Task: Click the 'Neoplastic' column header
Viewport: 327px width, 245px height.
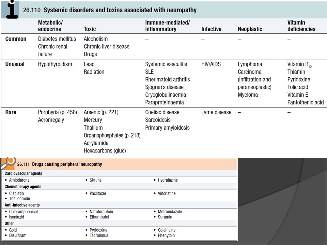Action: click(x=250, y=29)
